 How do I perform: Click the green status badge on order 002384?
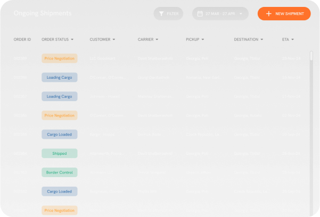[x=60, y=154]
